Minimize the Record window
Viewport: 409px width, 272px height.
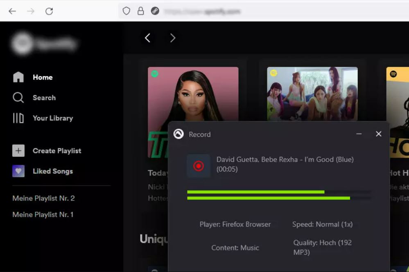(x=359, y=134)
